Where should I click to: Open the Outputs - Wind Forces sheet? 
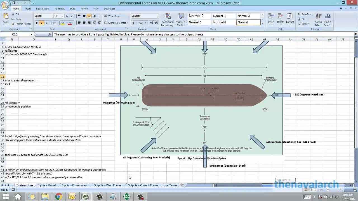(107, 185)
